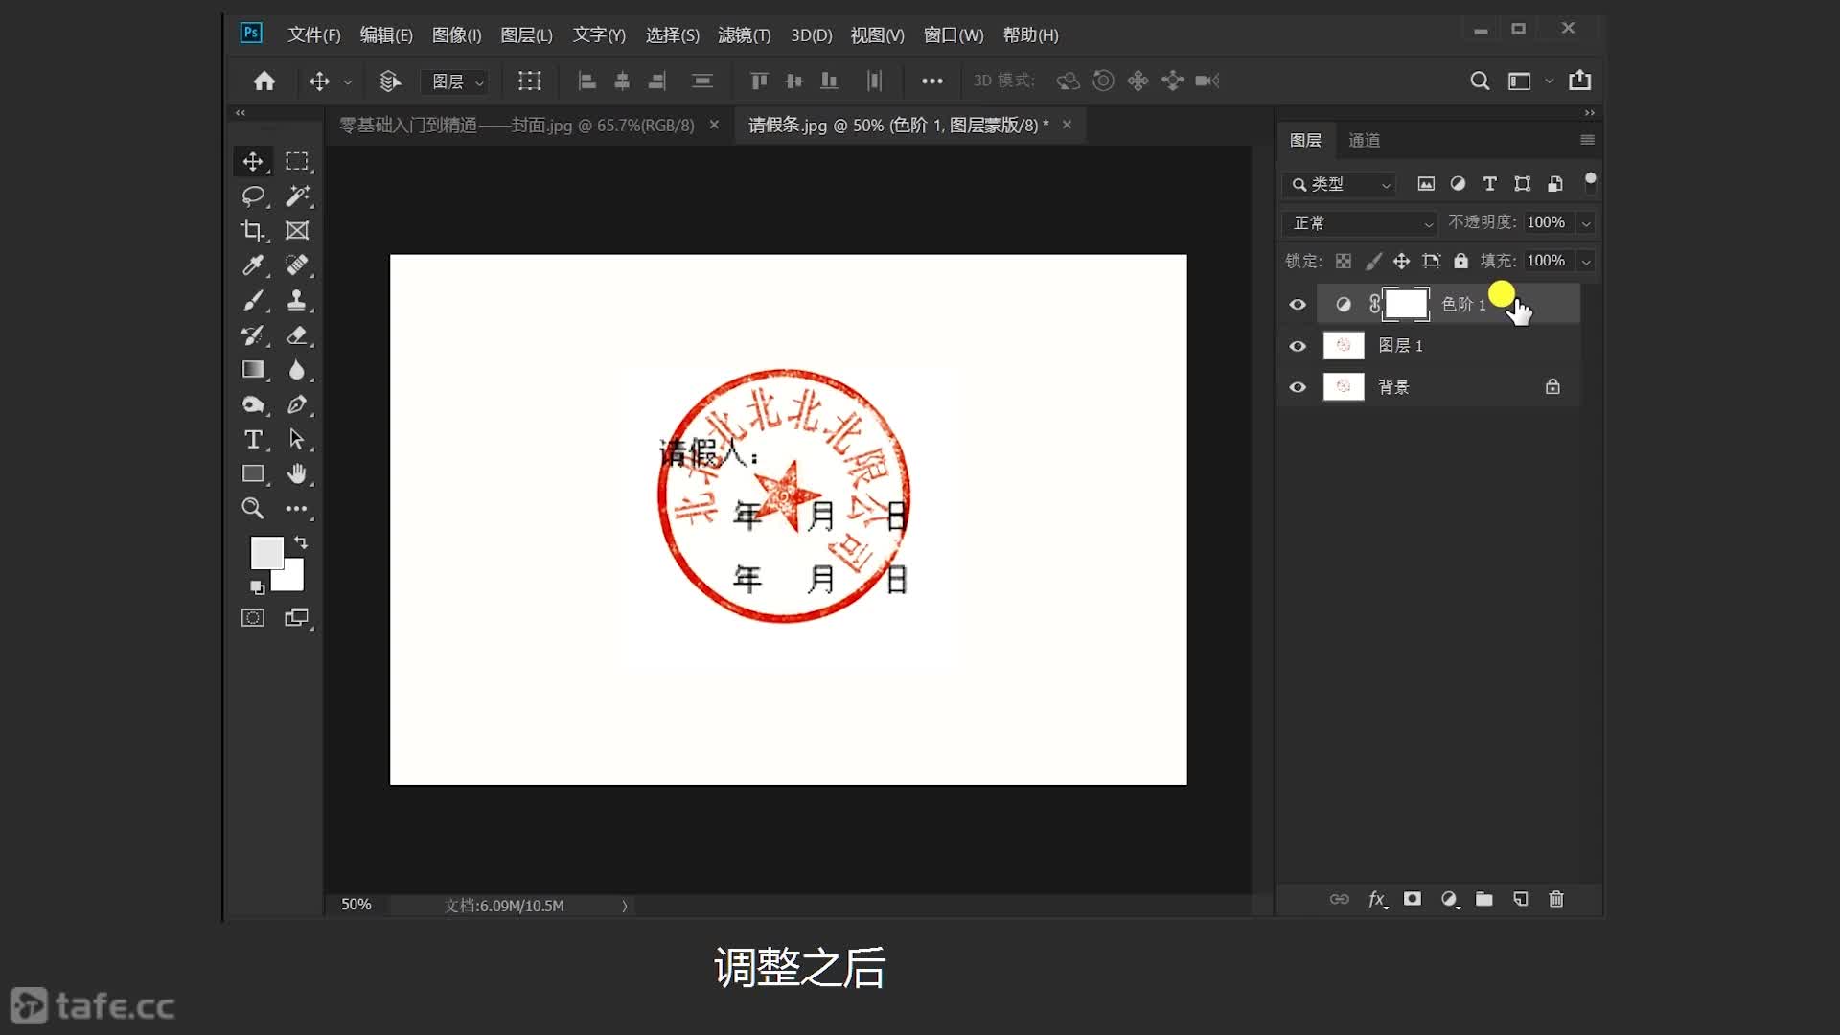The height and width of the screenshot is (1035, 1840).
Task: Click the background color swatch
Action: coord(292,578)
